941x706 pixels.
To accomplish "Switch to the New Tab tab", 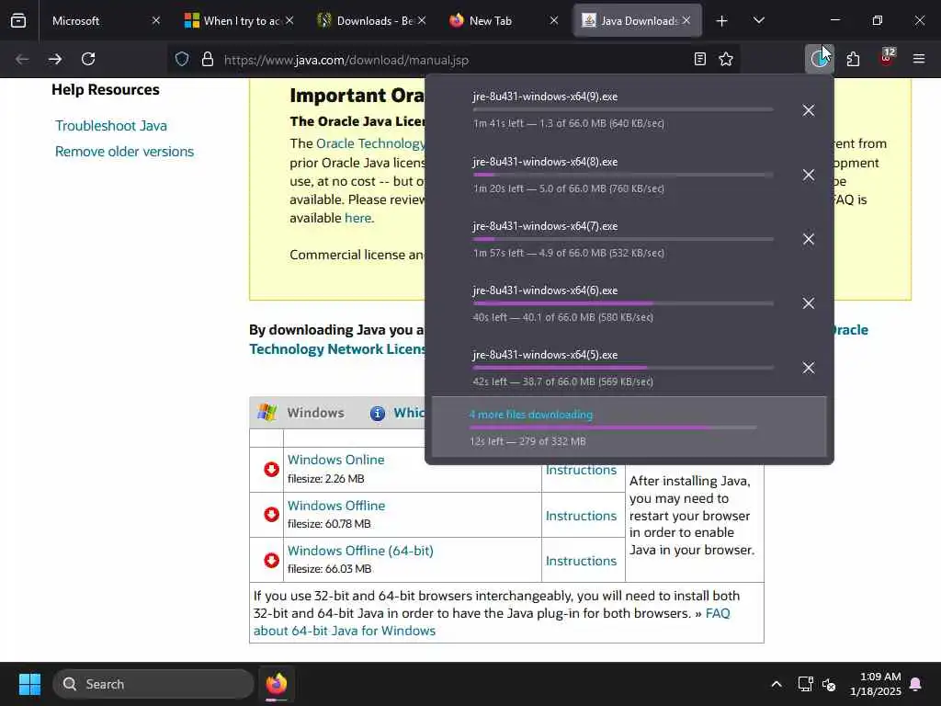I will pos(503,21).
